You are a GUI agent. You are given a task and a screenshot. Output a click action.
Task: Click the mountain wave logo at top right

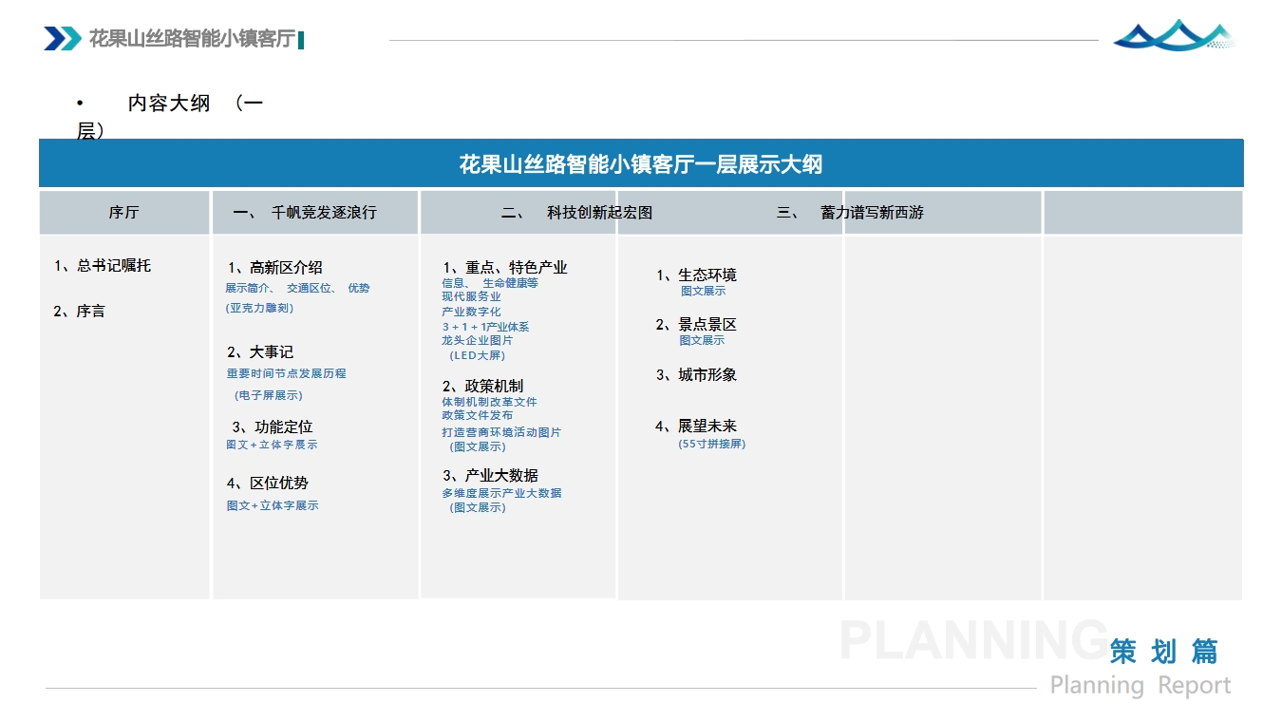(x=1174, y=36)
